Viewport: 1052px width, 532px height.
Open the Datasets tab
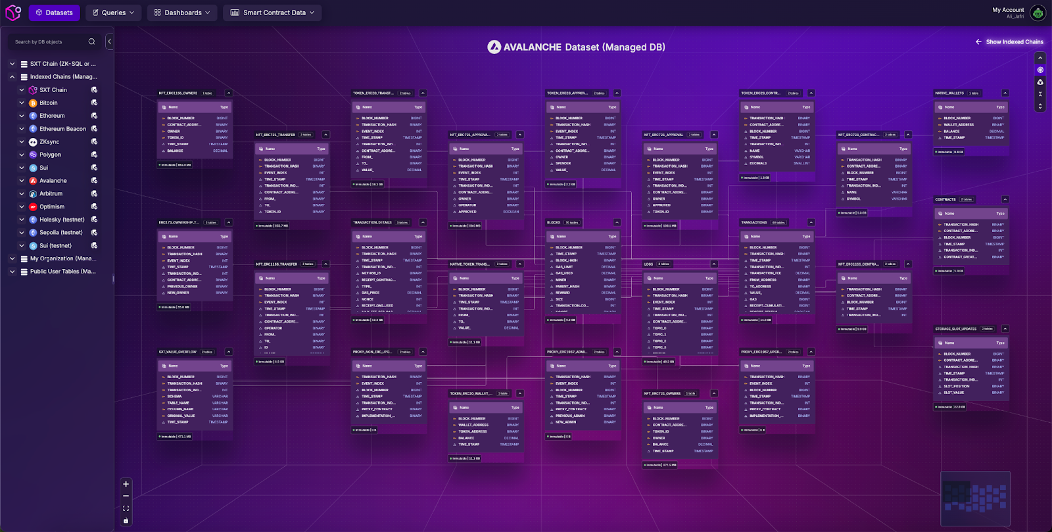55,12
